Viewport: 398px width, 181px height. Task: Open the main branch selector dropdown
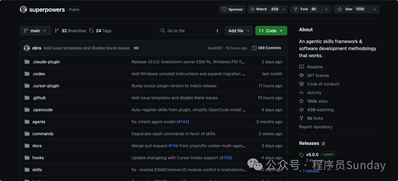click(35, 31)
